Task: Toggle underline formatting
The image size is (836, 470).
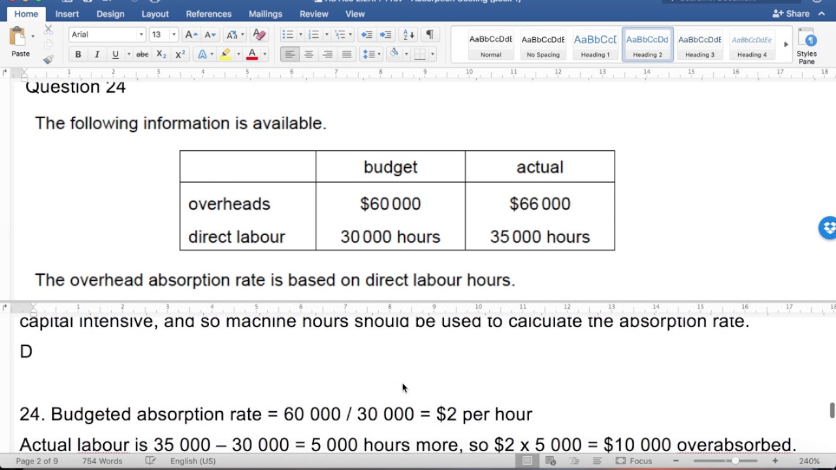Action: [116, 54]
